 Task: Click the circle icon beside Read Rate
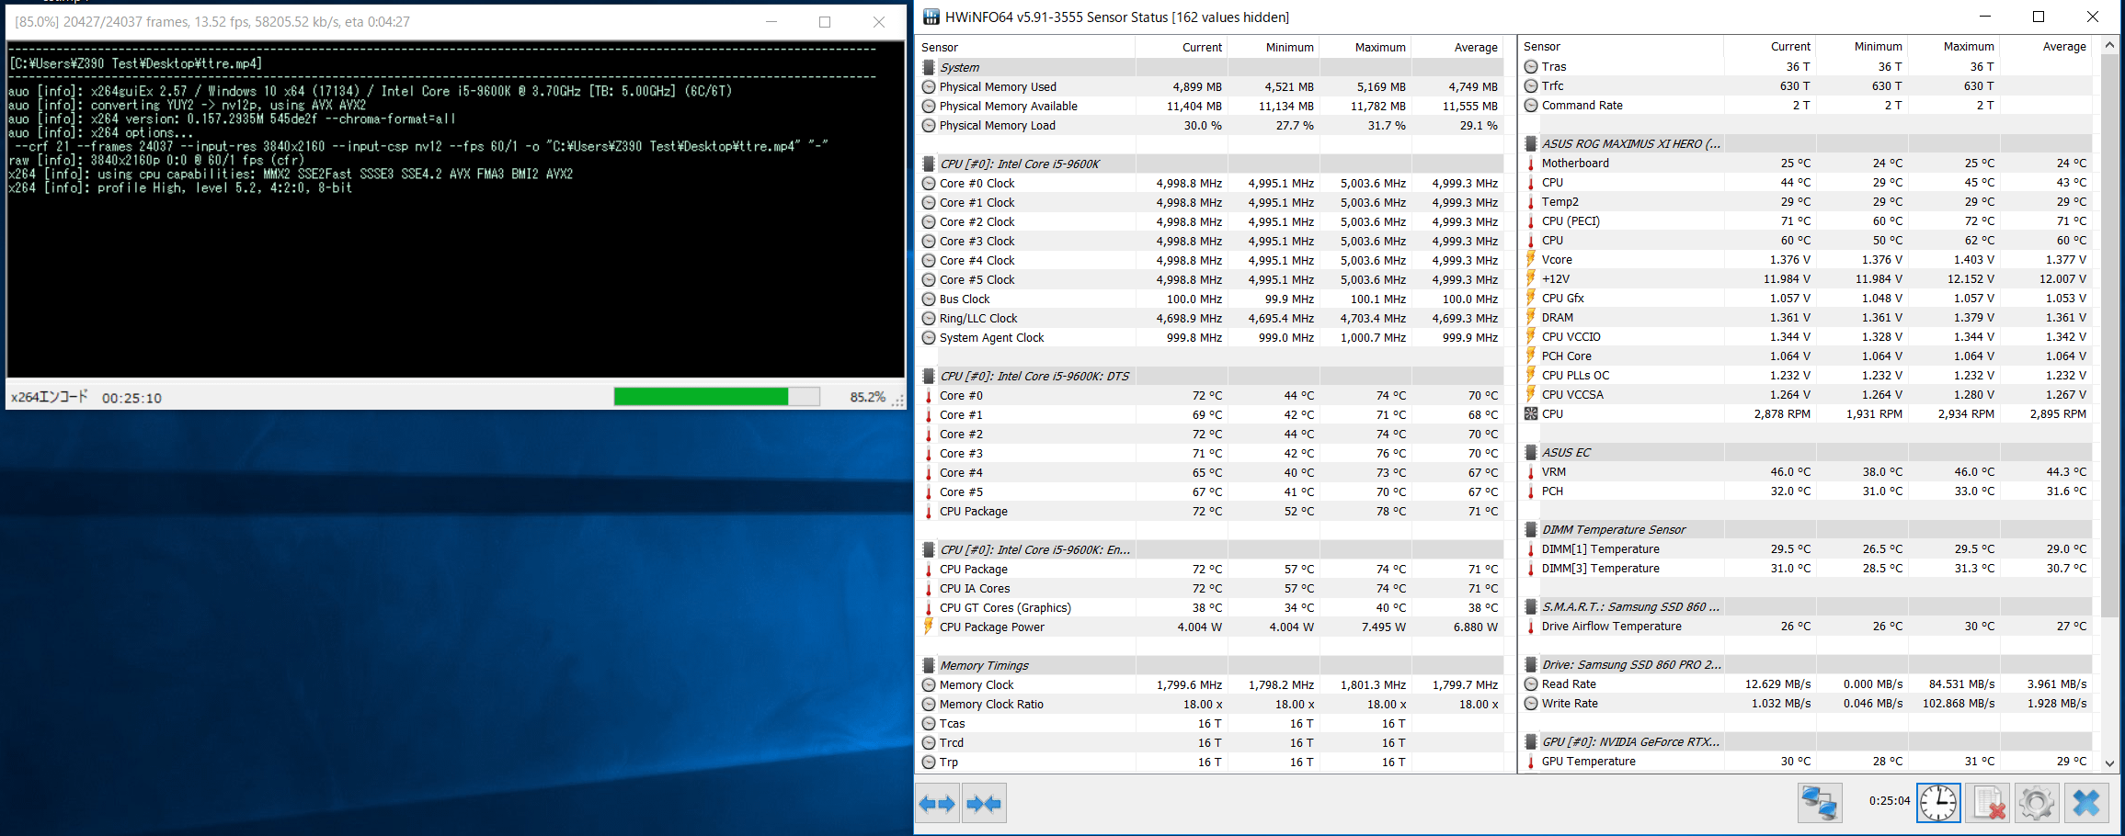point(1531,684)
